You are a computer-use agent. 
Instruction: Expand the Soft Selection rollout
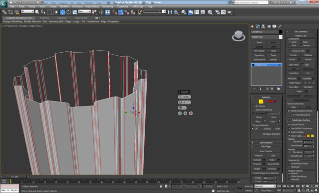pos(266,143)
